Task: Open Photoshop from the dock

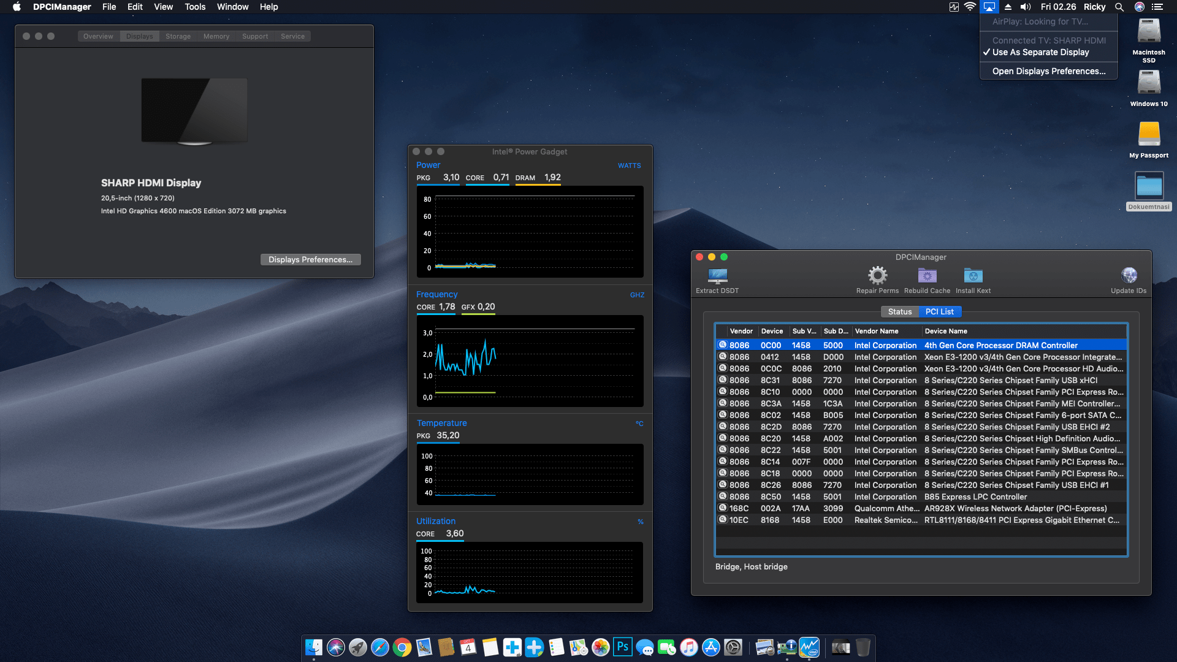Action: click(623, 647)
